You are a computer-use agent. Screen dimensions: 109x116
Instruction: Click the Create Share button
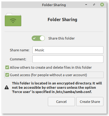pyautogui.click(x=90, y=102)
